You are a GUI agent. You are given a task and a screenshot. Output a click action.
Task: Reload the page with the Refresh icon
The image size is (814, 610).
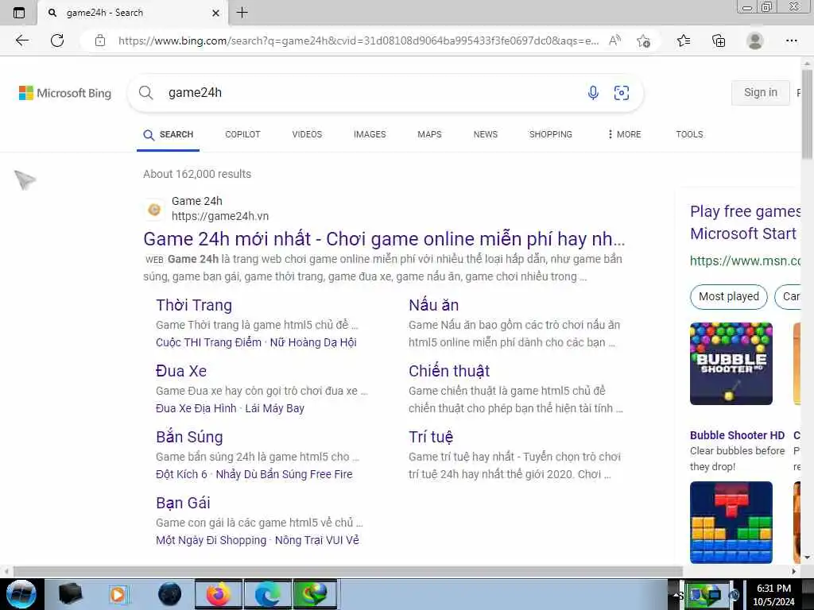(x=57, y=41)
